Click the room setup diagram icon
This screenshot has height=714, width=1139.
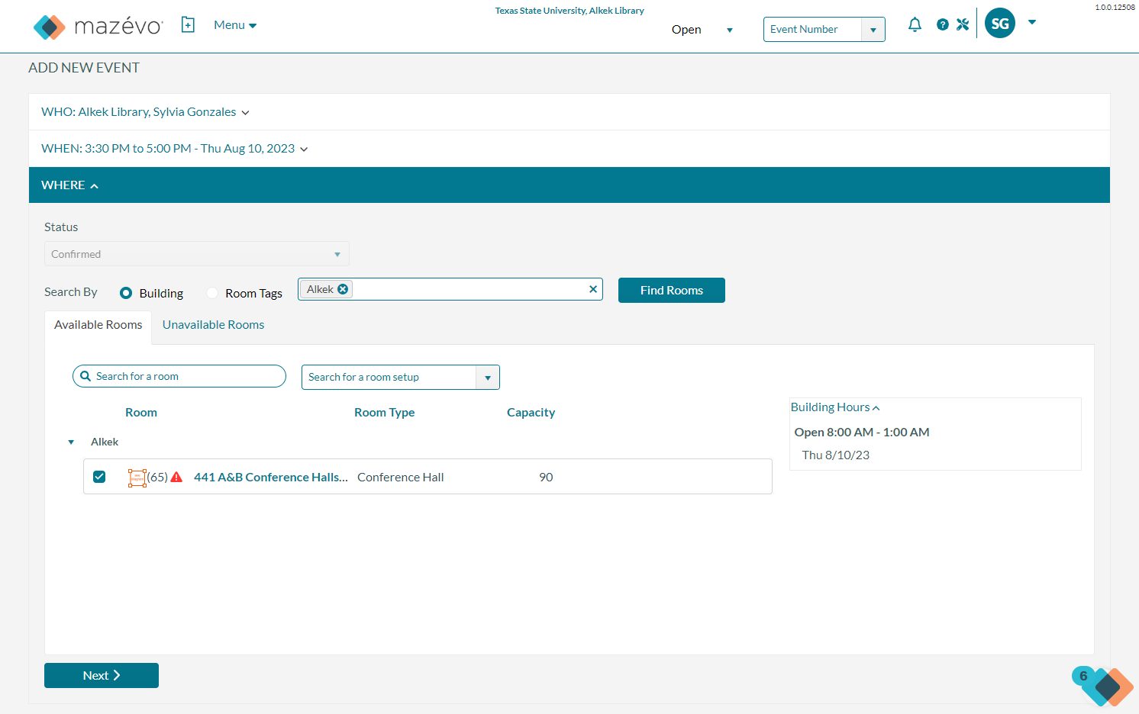(x=137, y=478)
